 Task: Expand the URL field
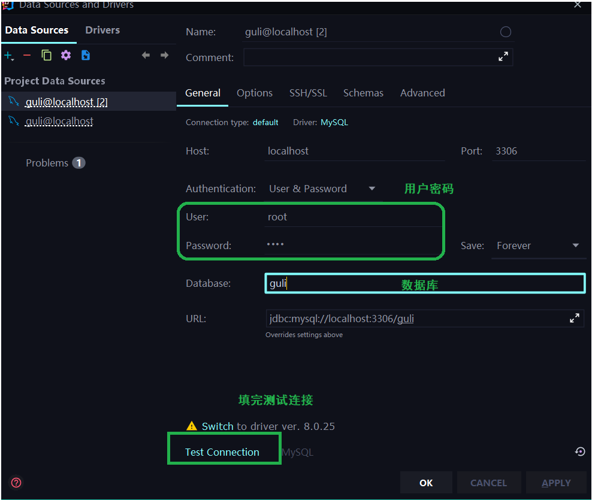575,318
